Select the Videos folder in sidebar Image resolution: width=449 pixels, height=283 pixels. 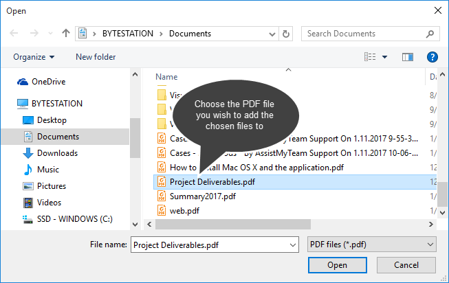(x=49, y=203)
